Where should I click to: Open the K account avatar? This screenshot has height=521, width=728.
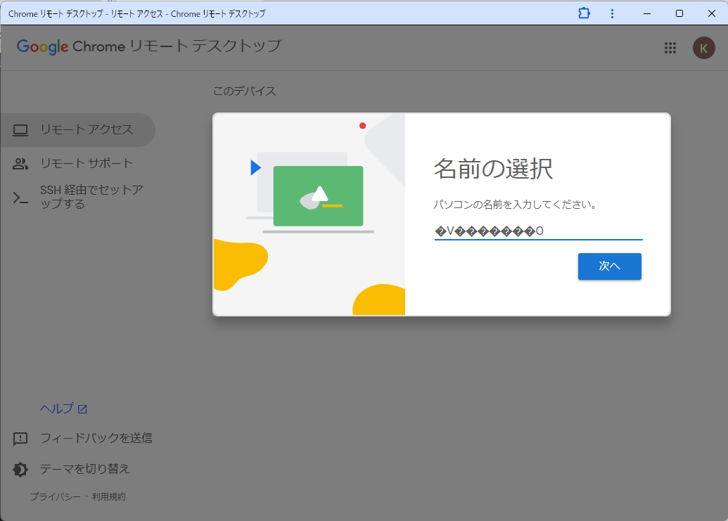703,48
